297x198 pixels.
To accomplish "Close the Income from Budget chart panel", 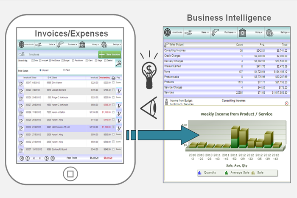I will [x=286, y=103].
